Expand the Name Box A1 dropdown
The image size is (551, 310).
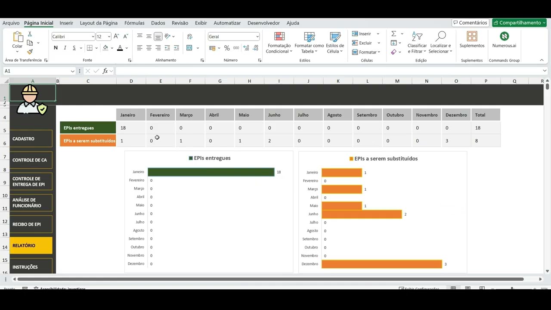tap(72, 71)
